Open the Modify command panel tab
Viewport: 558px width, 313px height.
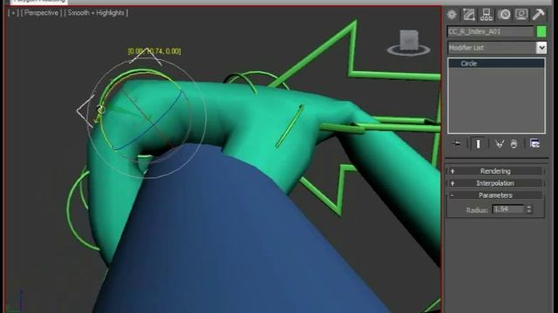coord(469,15)
